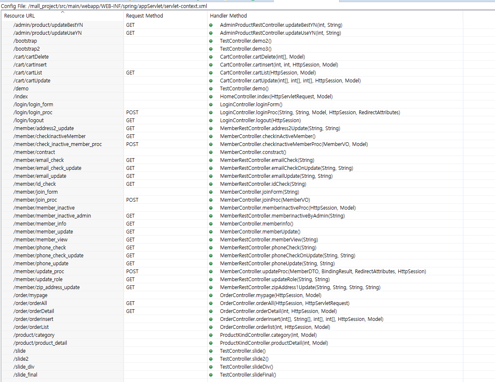Select the /cart/cartList resource URL
The height and width of the screenshot is (382, 495).
point(28,73)
